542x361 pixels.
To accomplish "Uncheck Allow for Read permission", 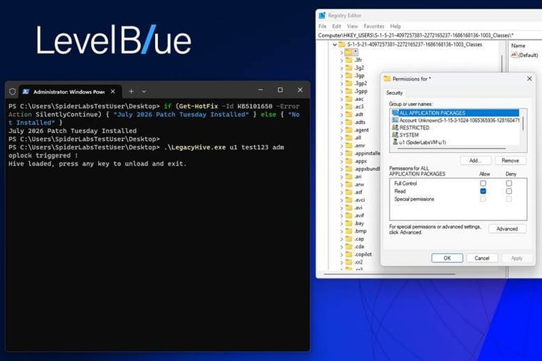I will pyautogui.click(x=483, y=191).
